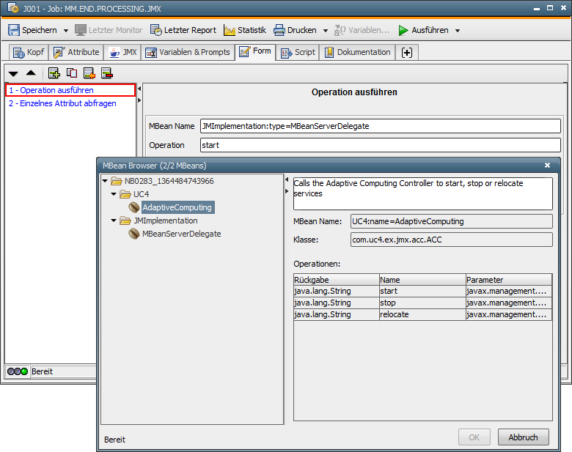Switch to the Variables & Prompts tab
The width and height of the screenshot is (572, 452).
pos(188,52)
